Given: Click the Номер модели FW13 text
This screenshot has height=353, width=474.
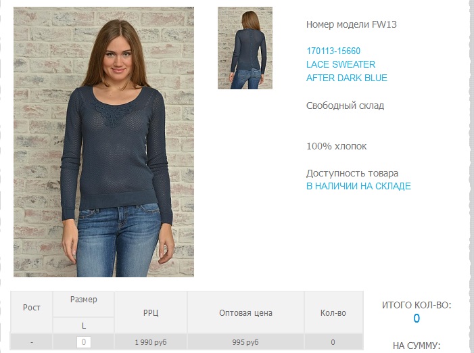Looking at the screenshot, I should (x=351, y=24).
